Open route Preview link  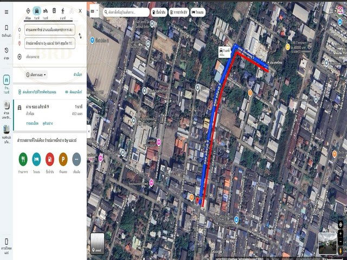[48, 123]
